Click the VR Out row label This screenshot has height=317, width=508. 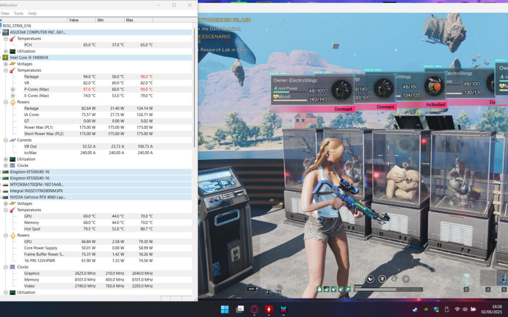click(30, 147)
